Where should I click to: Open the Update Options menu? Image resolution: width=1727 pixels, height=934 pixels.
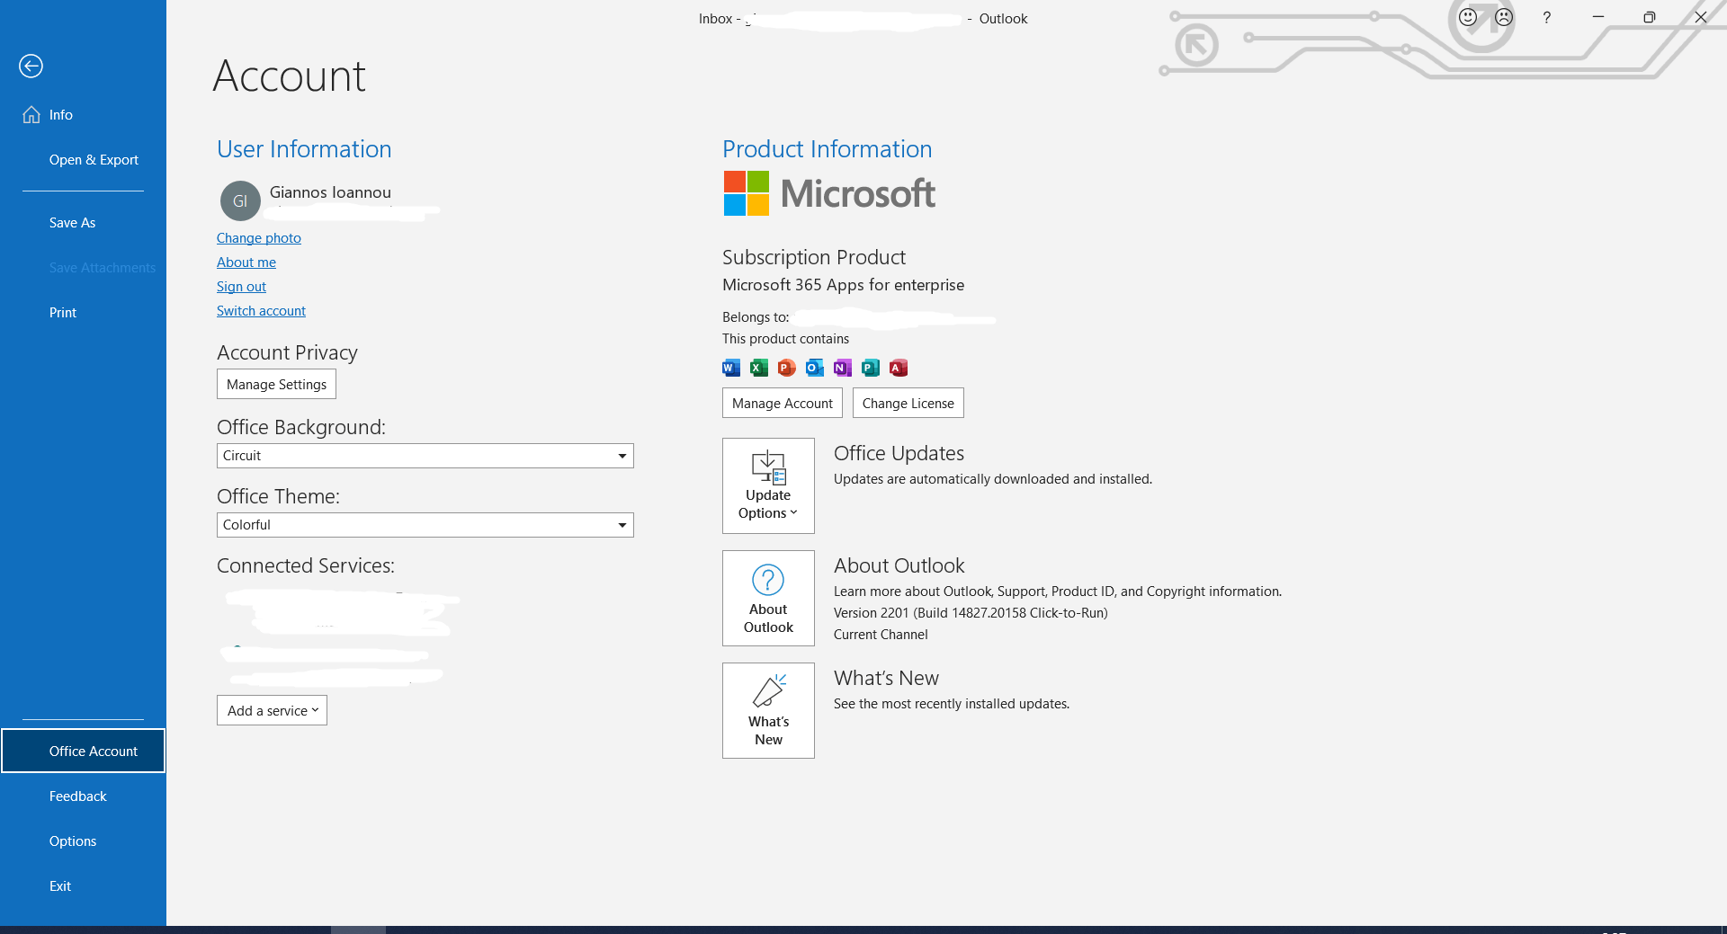(768, 485)
